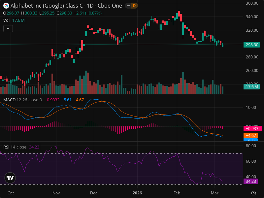Select the RSI 14 close legend label

pos(15,147)
